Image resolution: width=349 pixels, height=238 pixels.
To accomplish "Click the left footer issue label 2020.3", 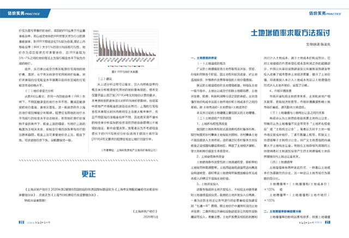I will tap(31, 222).
